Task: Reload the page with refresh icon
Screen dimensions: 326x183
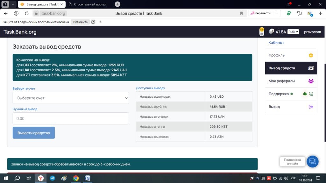Action: 27,13
